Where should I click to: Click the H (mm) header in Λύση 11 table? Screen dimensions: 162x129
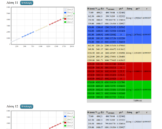pos(91,9)
